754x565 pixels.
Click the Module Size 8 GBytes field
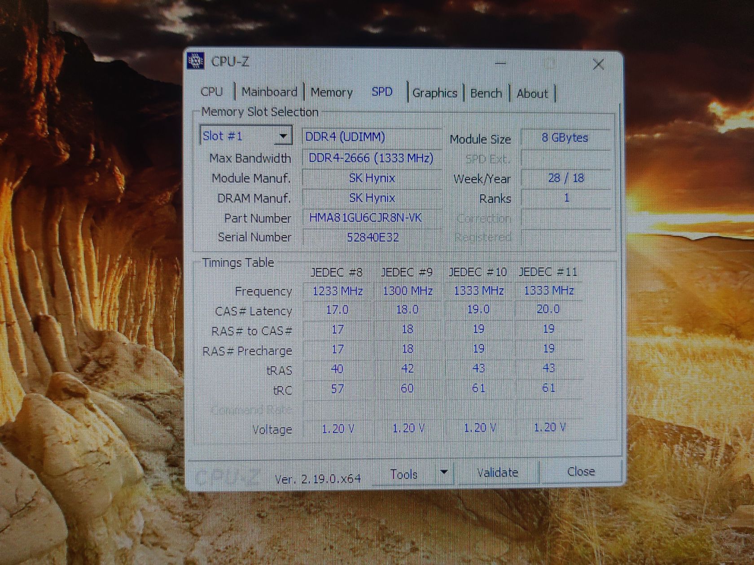pyautogui.click(x=565, y=138)
